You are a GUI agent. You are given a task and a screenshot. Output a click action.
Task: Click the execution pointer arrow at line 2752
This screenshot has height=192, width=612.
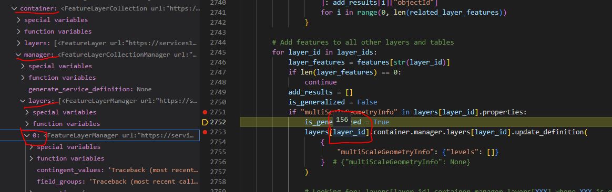pos(205,122)
